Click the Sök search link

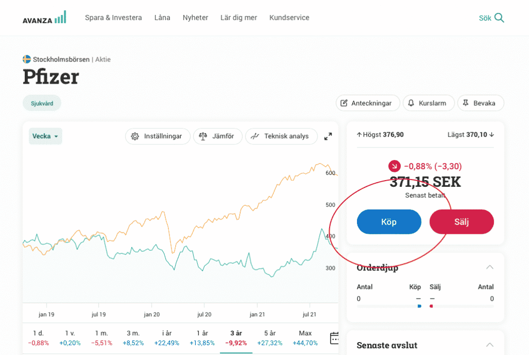(485, 18)
